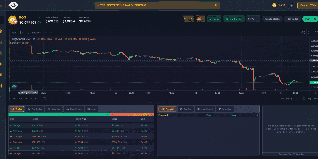This screenshot has width=318, height=159.
Task: Select the Trades tab
Action: click(x=17, y=109)
